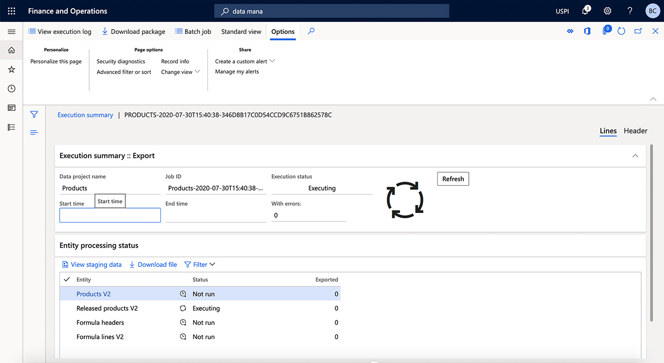Open Workspaces icon in sidebar

click(12, 108)
